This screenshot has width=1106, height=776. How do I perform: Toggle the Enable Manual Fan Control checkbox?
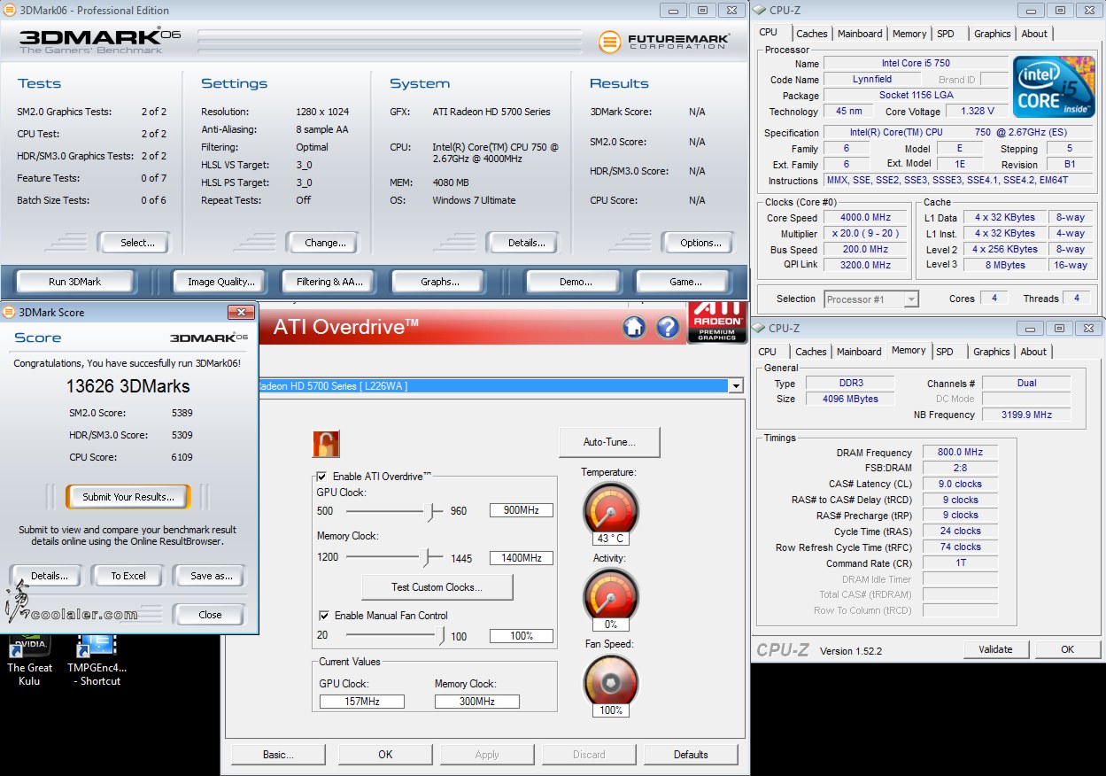tap(324, 616)
